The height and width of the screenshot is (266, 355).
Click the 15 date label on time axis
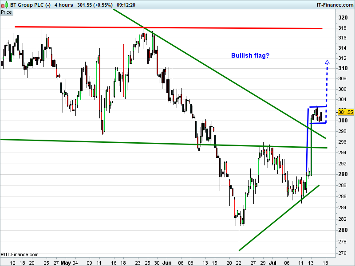[214, 263]
